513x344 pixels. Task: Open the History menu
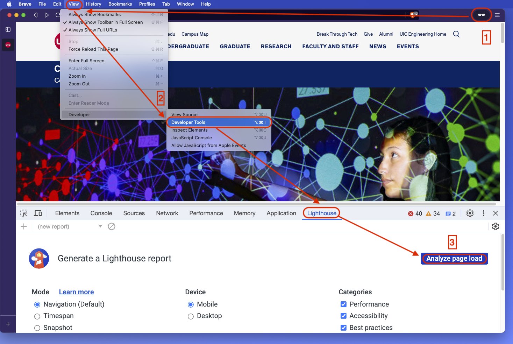[x=94, y=4]
